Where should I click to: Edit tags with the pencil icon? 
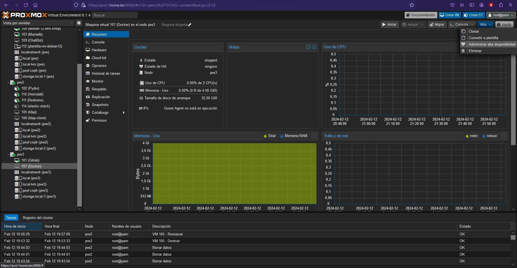coord(190,25)
